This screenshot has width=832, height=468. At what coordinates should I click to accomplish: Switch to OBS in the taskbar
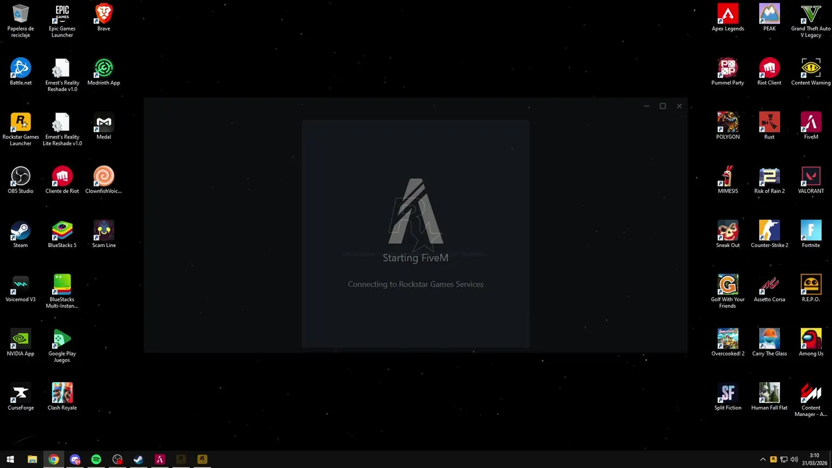(117, 460)
